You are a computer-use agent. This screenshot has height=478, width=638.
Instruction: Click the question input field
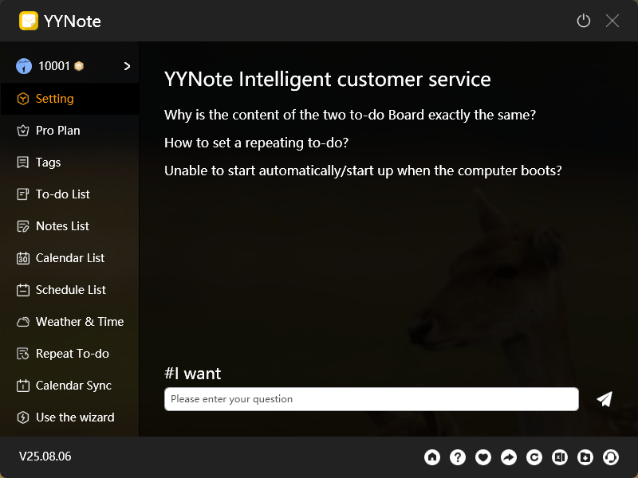coord(371,398)
